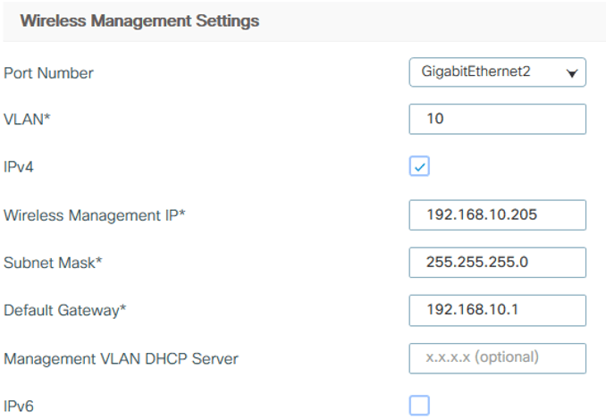The height and width of the screenshot is (419, 606).
Task: Click the IPv6 label text
Action: 19,406
